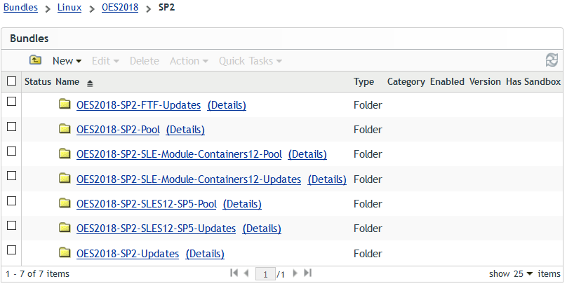Click folder icon beside OES2018-SP2-Updates
This screenshot has width=567, height=286.
coord(65,252)
